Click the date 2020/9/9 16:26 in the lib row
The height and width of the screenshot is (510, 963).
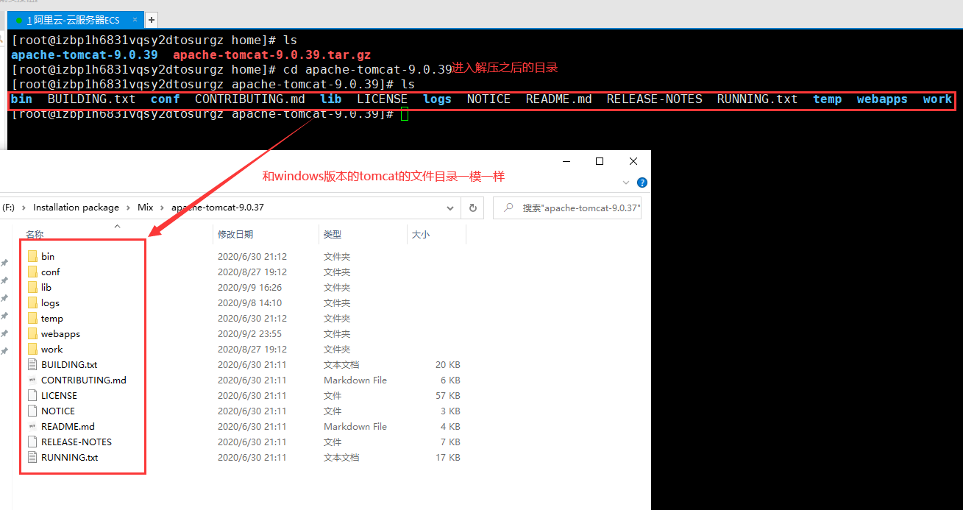tap(250, 287)
